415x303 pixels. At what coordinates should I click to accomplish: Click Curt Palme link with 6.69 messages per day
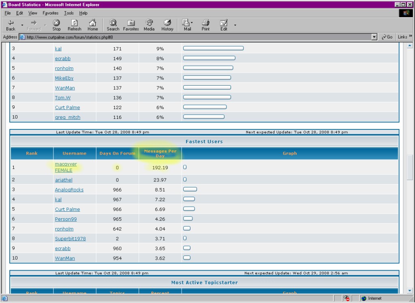pyautogui.click(x=68, y=210)
